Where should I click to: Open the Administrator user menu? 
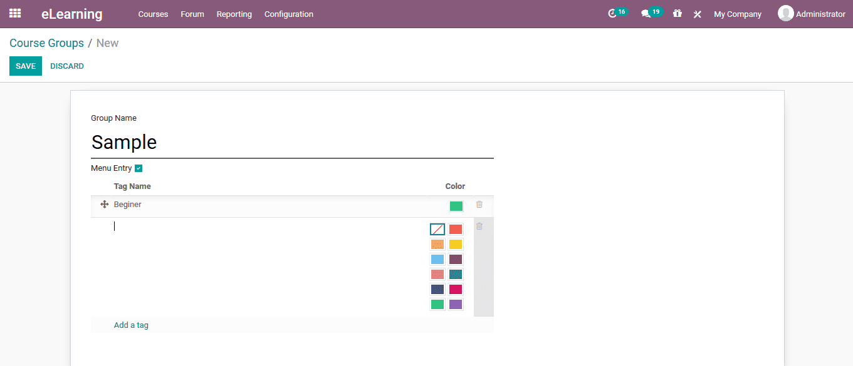tap(812, 14)
